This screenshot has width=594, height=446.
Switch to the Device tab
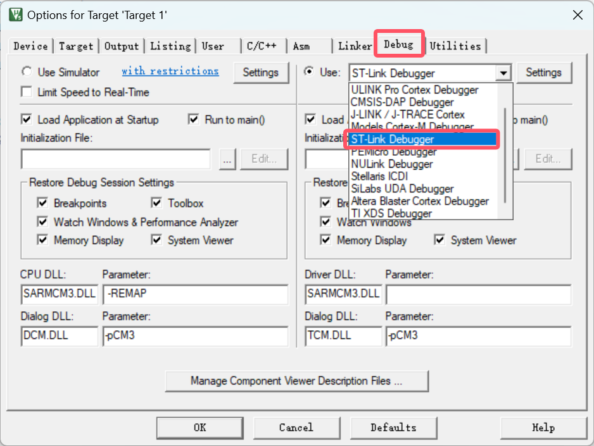(30, 46)
